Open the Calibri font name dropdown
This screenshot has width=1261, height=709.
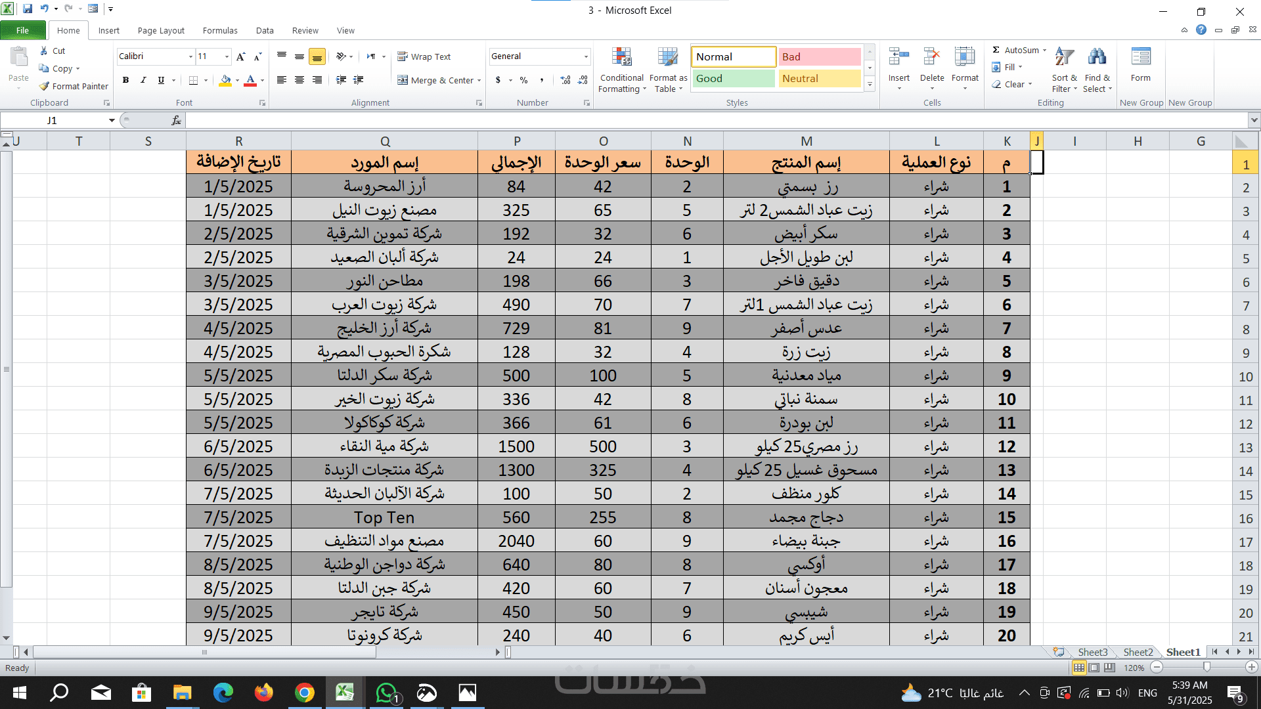tap(190, 56)
